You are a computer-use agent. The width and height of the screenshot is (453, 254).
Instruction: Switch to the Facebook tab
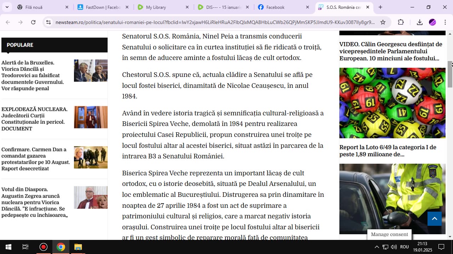283,7
